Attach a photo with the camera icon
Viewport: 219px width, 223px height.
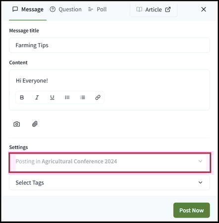point(17,124)
